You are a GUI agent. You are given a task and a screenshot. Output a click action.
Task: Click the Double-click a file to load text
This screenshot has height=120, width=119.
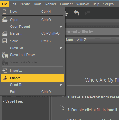click(x=93, y=110)
